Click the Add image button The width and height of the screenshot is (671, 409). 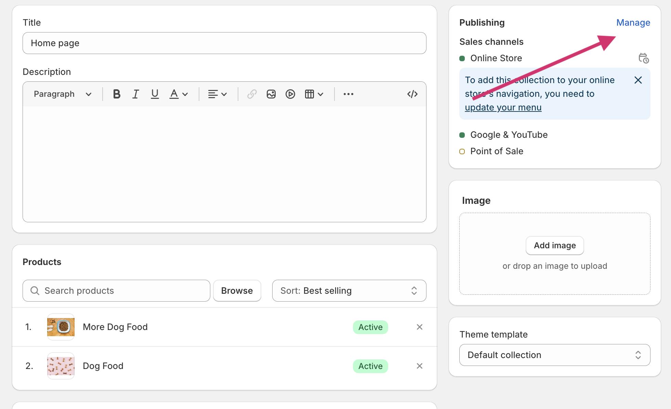tap(555, 246)
